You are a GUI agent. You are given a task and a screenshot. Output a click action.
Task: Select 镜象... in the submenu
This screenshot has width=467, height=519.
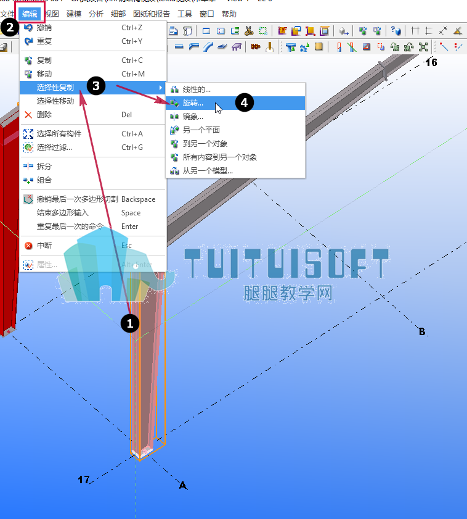235,117
